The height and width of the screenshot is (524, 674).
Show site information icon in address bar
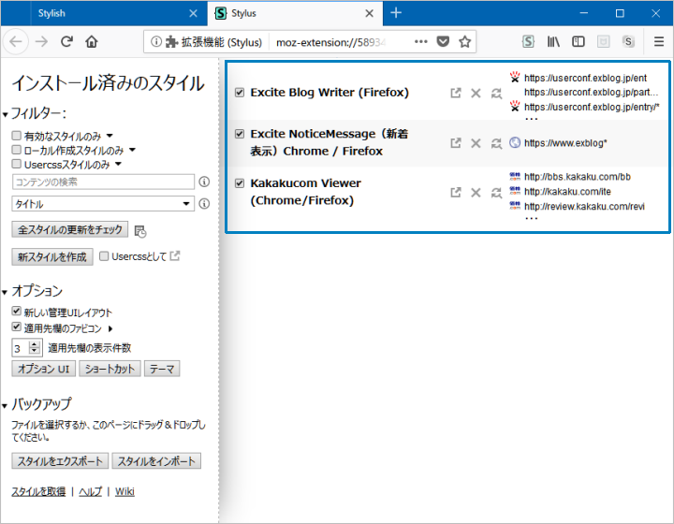pyautogui.click(x=156, y=42)
